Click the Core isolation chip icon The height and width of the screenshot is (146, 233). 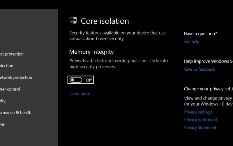tap(73, 20)
